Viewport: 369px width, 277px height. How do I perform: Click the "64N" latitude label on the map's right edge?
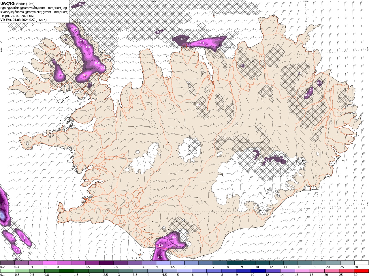click(x=368, y=204)
